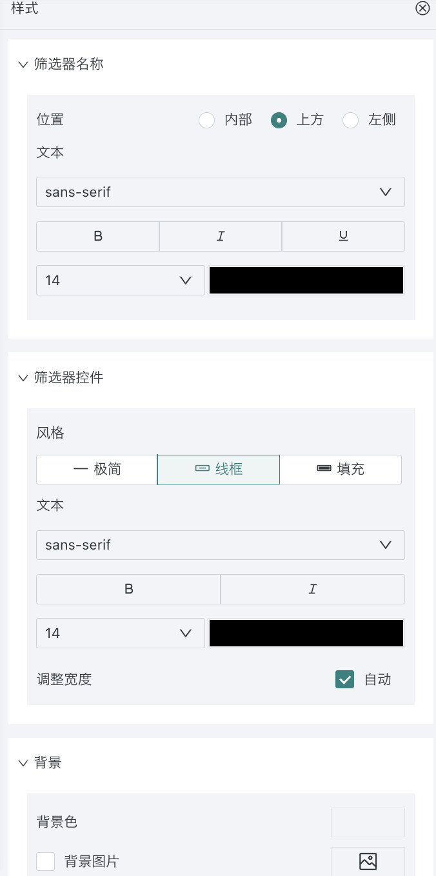Toggle italic in 筛选器名称 text
This screenshot has width=436, height=876.
click(221, 236)
